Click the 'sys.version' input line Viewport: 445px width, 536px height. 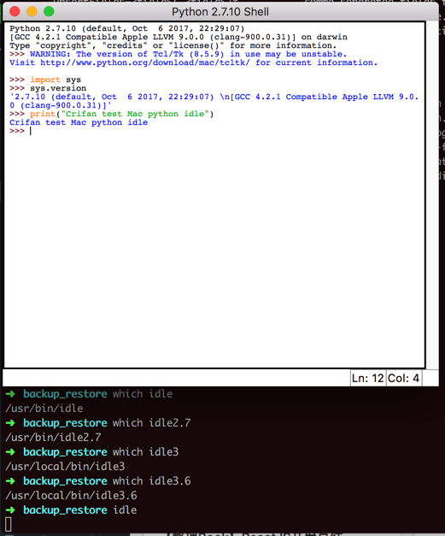[x=48, y=88]
